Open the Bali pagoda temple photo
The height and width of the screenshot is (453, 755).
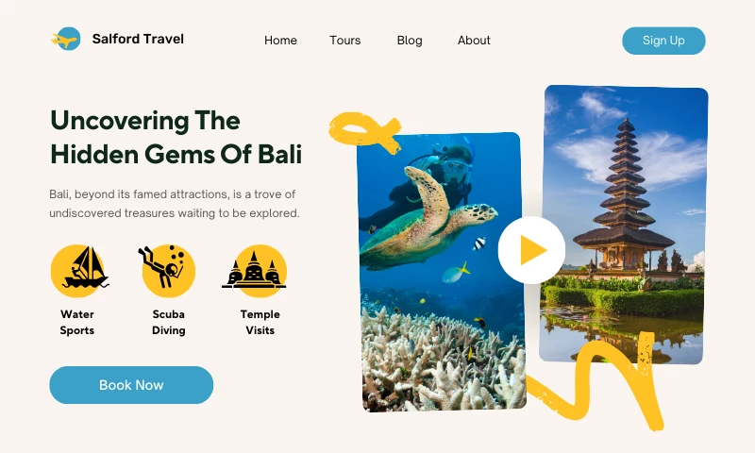click(x=624, y=225)
